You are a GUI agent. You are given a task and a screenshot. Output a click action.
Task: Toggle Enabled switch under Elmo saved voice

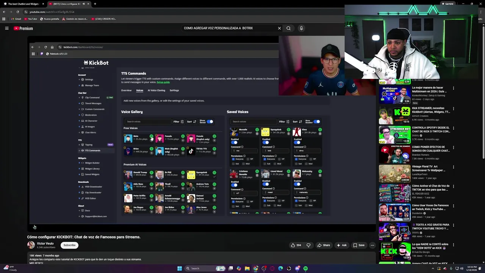[297, 143]
